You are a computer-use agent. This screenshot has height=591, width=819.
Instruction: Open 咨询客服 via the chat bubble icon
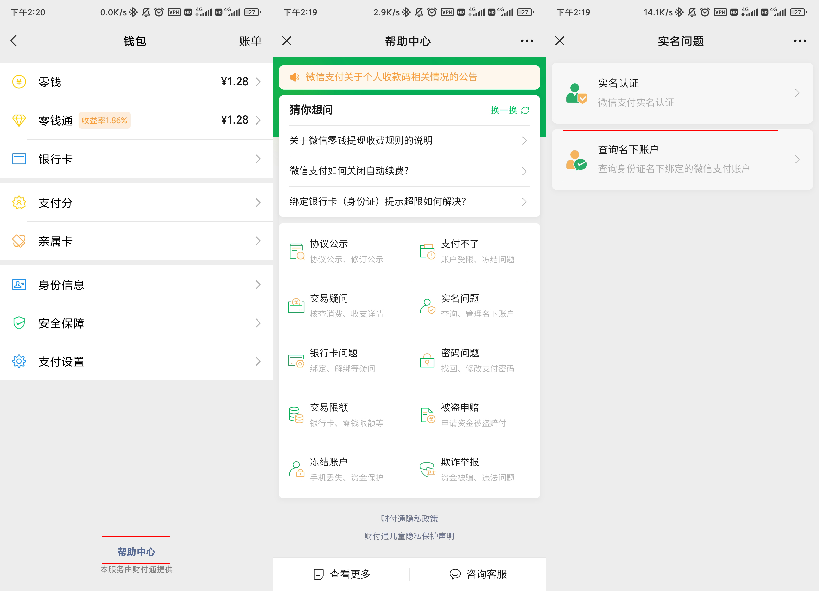point(455,574)
